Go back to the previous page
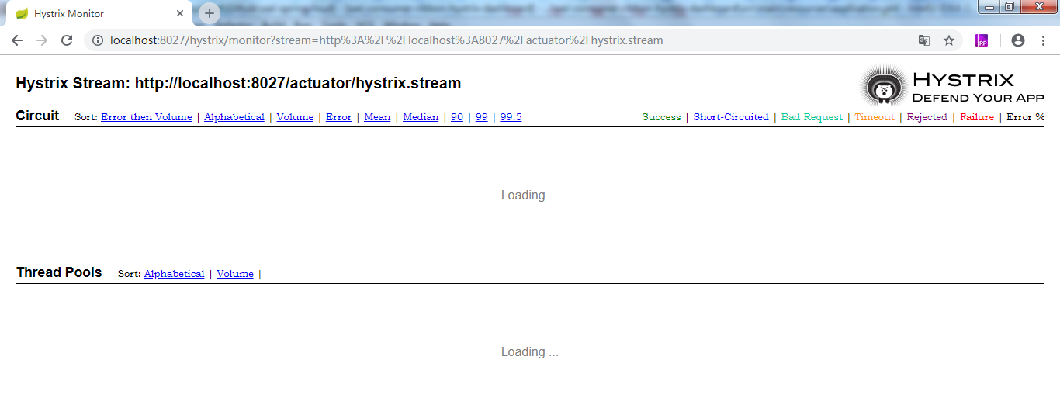 (x=17, y=40)
